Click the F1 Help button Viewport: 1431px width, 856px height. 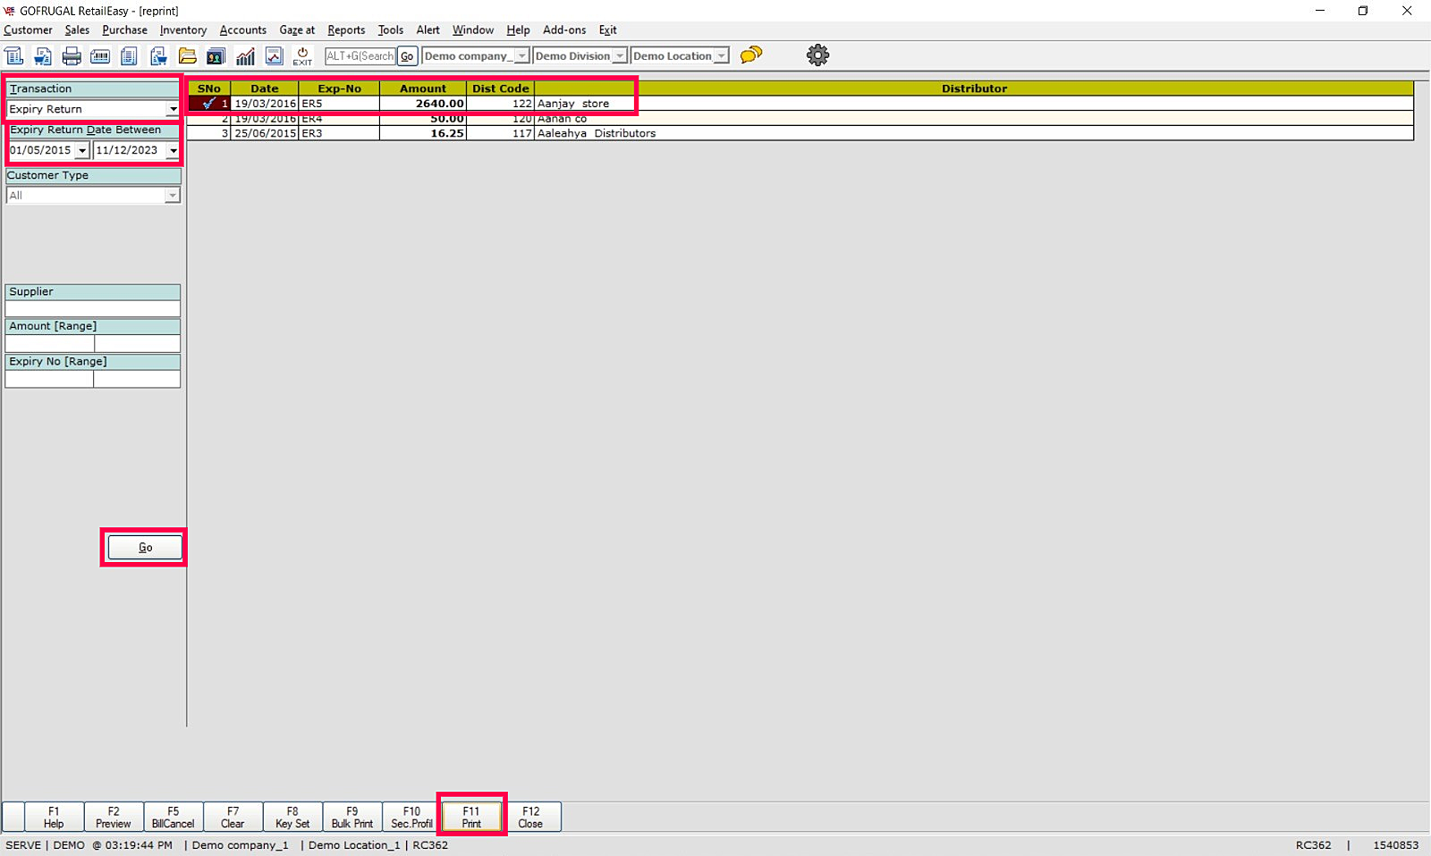pyautogui.click(x=54, y=818)
